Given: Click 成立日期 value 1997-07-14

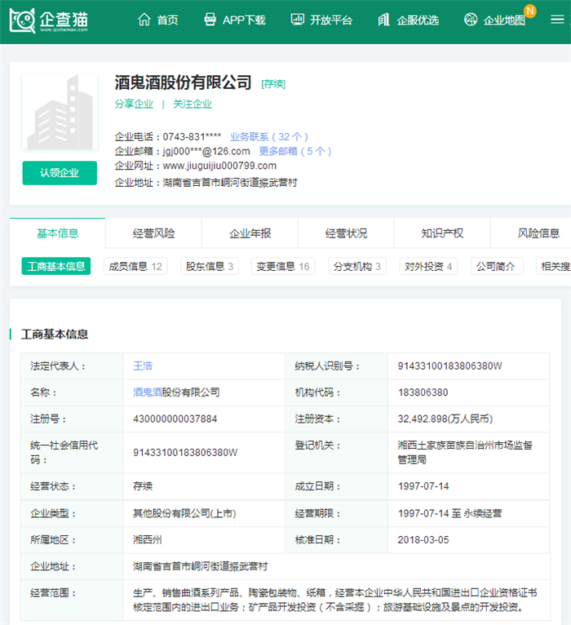Looking at the screenshot, I should 423,486.
